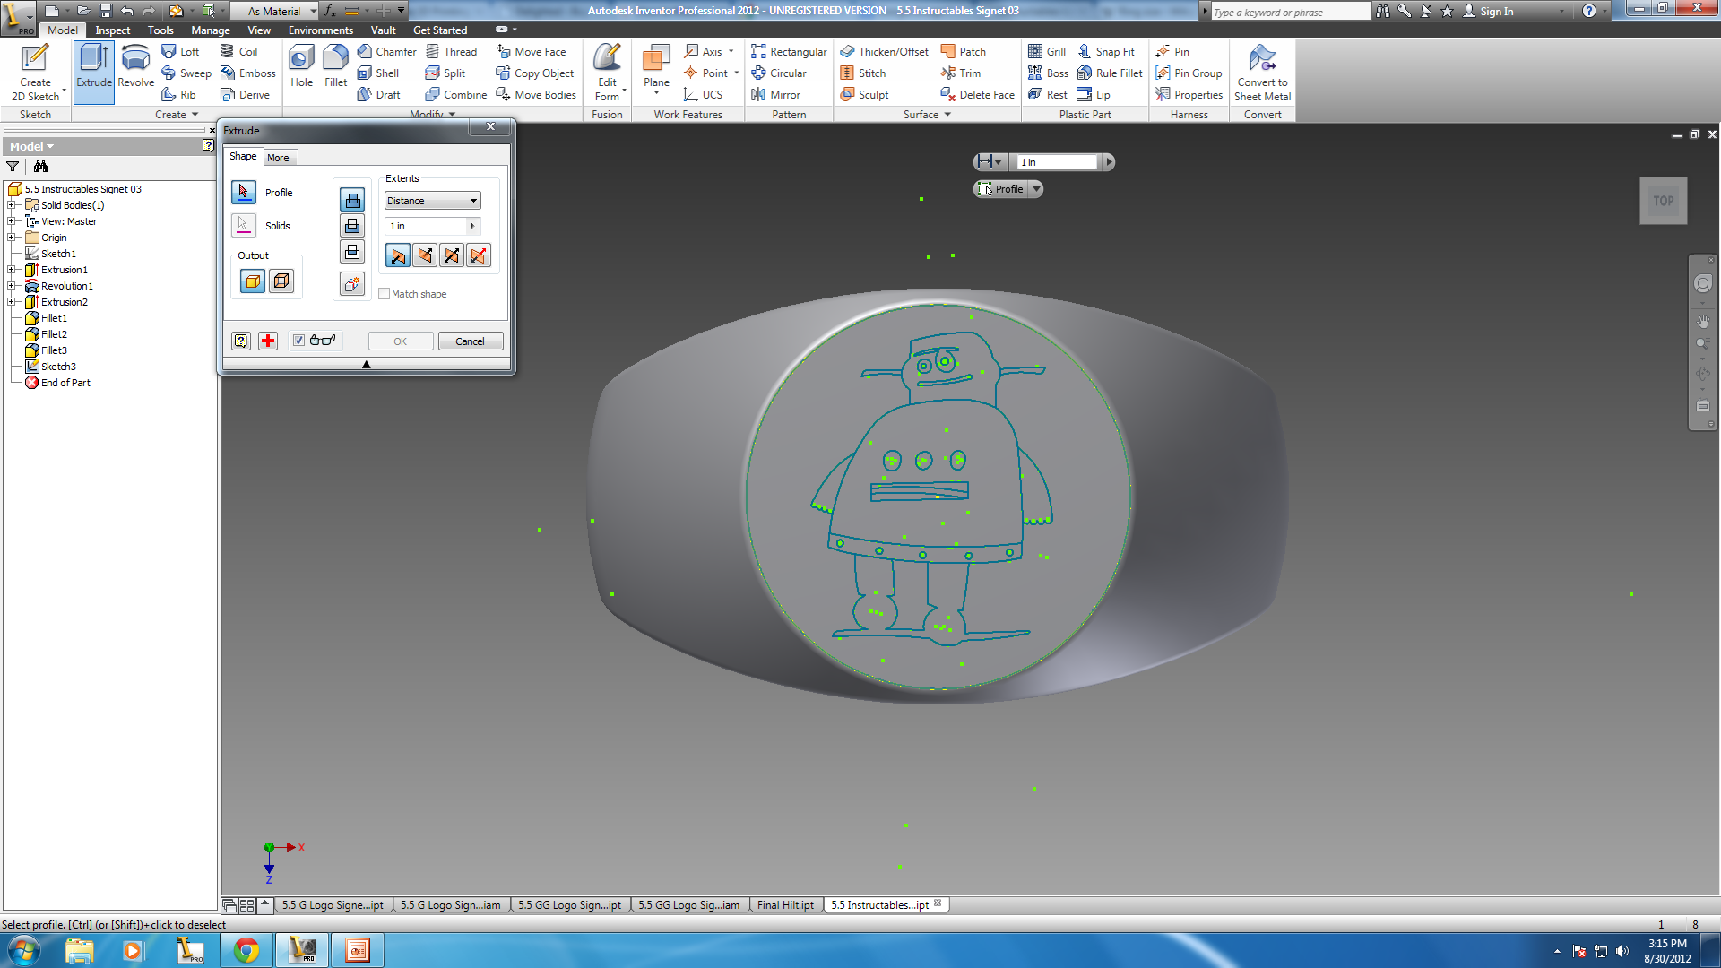Collapse the Extrude dialog with bottom arrow

pos(366,364)
